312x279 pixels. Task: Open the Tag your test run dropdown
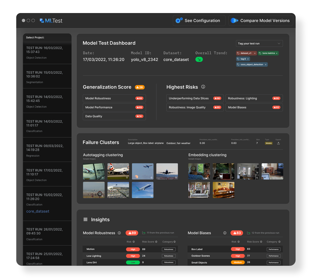point(259,43)
